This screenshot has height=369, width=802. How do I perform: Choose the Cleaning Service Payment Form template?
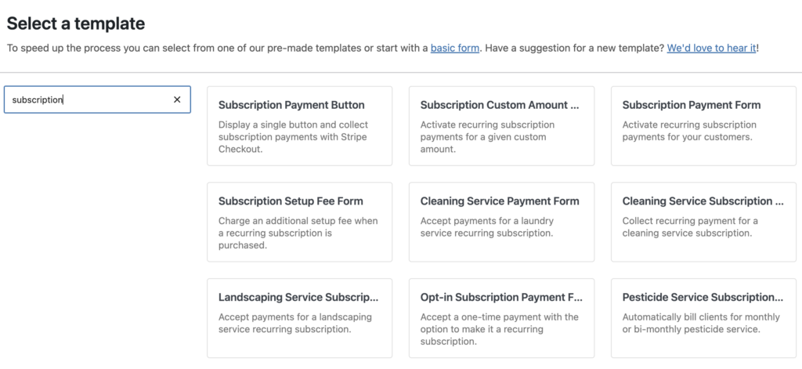(502, 222)
